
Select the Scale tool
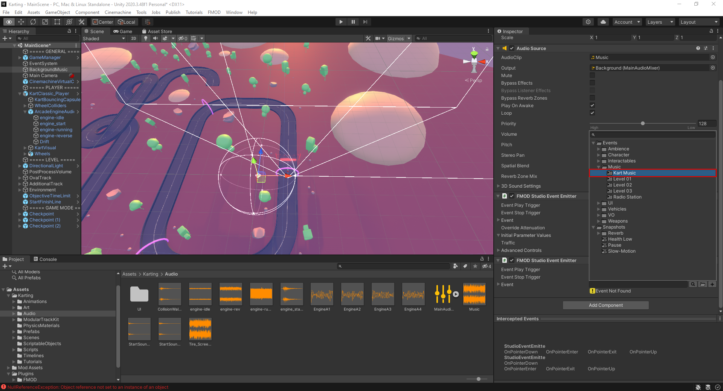45,22
